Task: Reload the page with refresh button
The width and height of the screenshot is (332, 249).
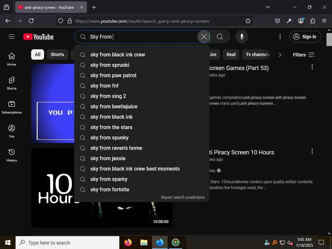Action: click(31, 21)
